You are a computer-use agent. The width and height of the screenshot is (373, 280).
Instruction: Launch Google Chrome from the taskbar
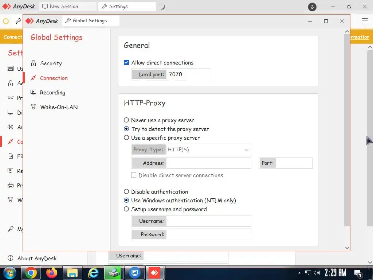pos(31,273)
